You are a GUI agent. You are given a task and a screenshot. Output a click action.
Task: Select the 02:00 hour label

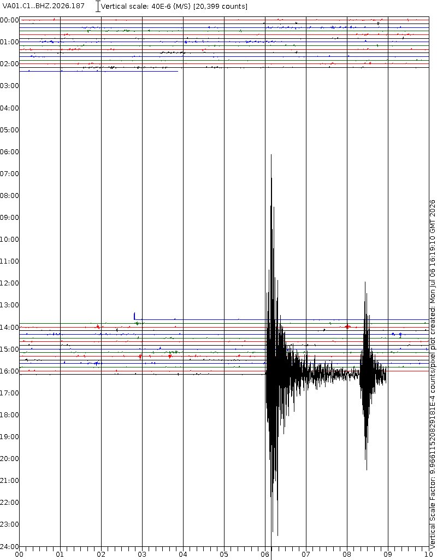tap(10, 64)
